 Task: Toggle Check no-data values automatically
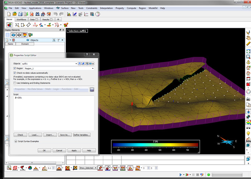15,73
